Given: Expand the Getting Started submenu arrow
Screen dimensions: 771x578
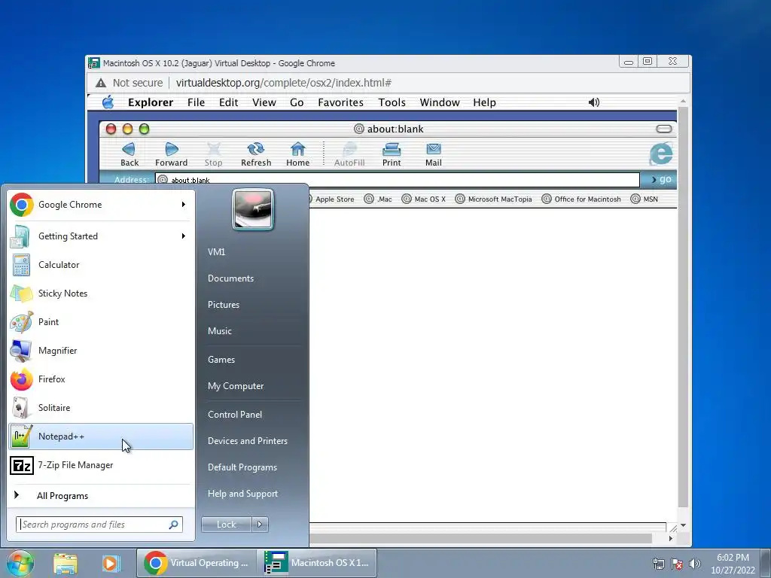Looking at the screenshot, I should pos(184,236).
